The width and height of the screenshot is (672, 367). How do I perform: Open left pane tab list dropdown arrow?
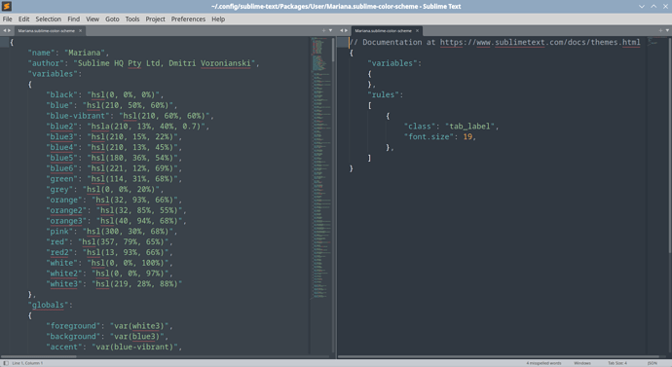click(x=330, y=30)
